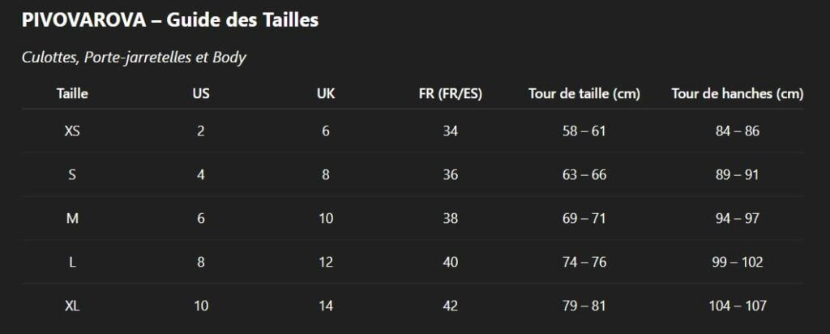This screenshot has height=334, width=830.
Task: Select the 63 – 66 waist measurement
Action: [584, 174]
